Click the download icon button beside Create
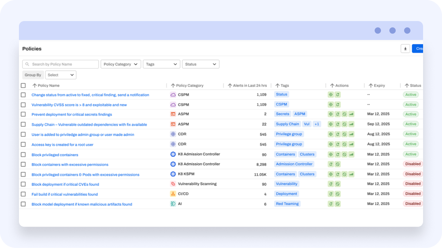This screenshot has width=442, height=248. point(405,49)
